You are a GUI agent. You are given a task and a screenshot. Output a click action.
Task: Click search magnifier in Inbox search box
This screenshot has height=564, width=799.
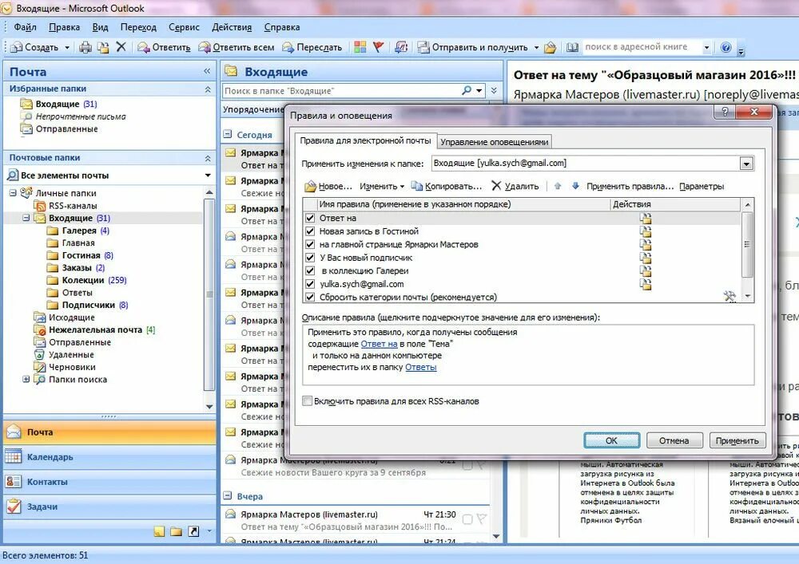pyautogui.click(x=467, y=90)
